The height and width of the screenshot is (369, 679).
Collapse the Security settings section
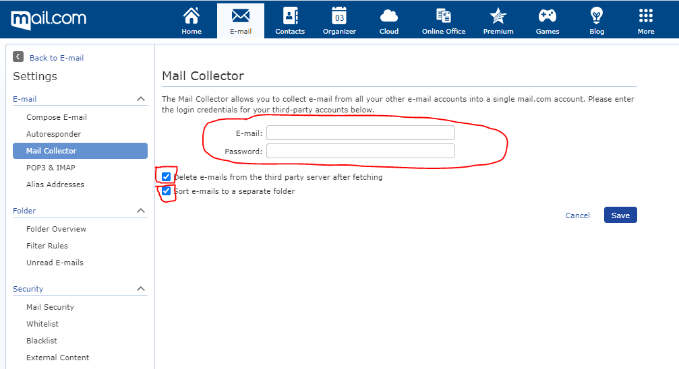[141, 289]
